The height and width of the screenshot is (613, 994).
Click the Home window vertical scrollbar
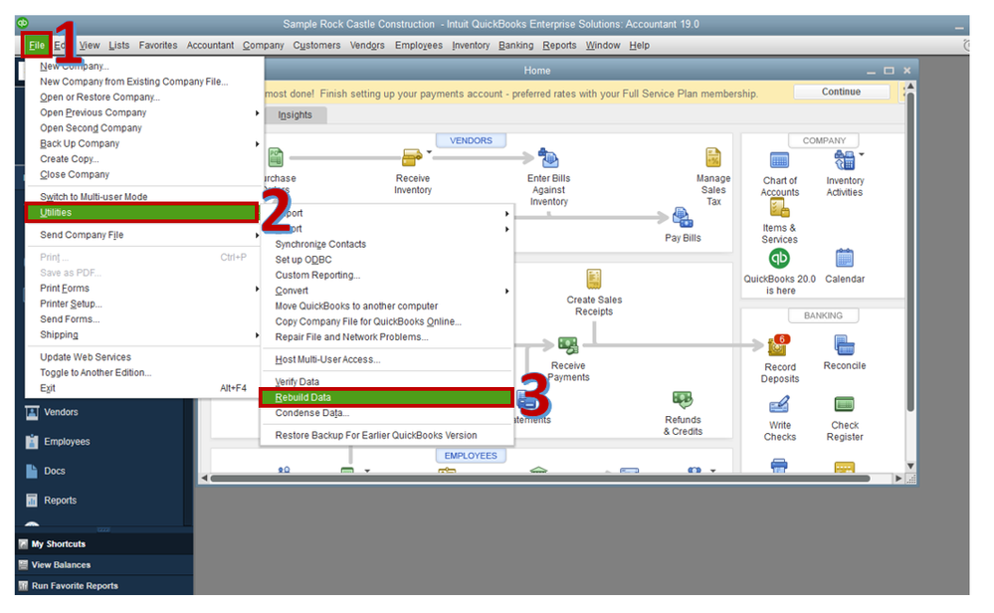(x=909, y=252)
